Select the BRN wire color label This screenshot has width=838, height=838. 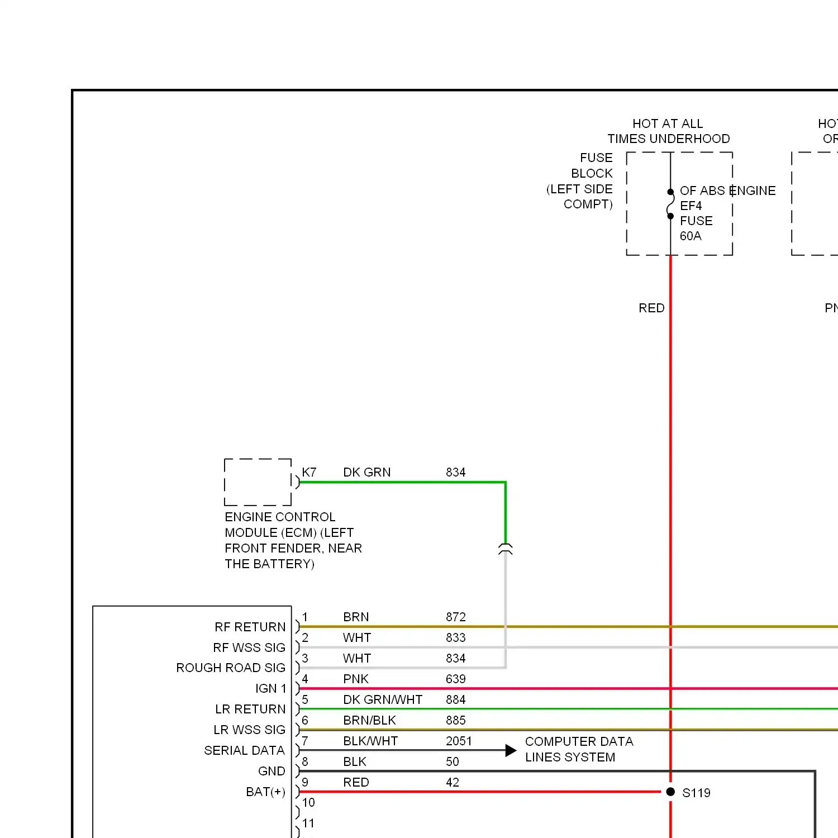[x=356, y=617]
